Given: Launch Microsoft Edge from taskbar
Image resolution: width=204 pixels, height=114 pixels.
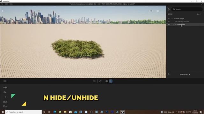Looking at the screenshot, I should point(55,112).
